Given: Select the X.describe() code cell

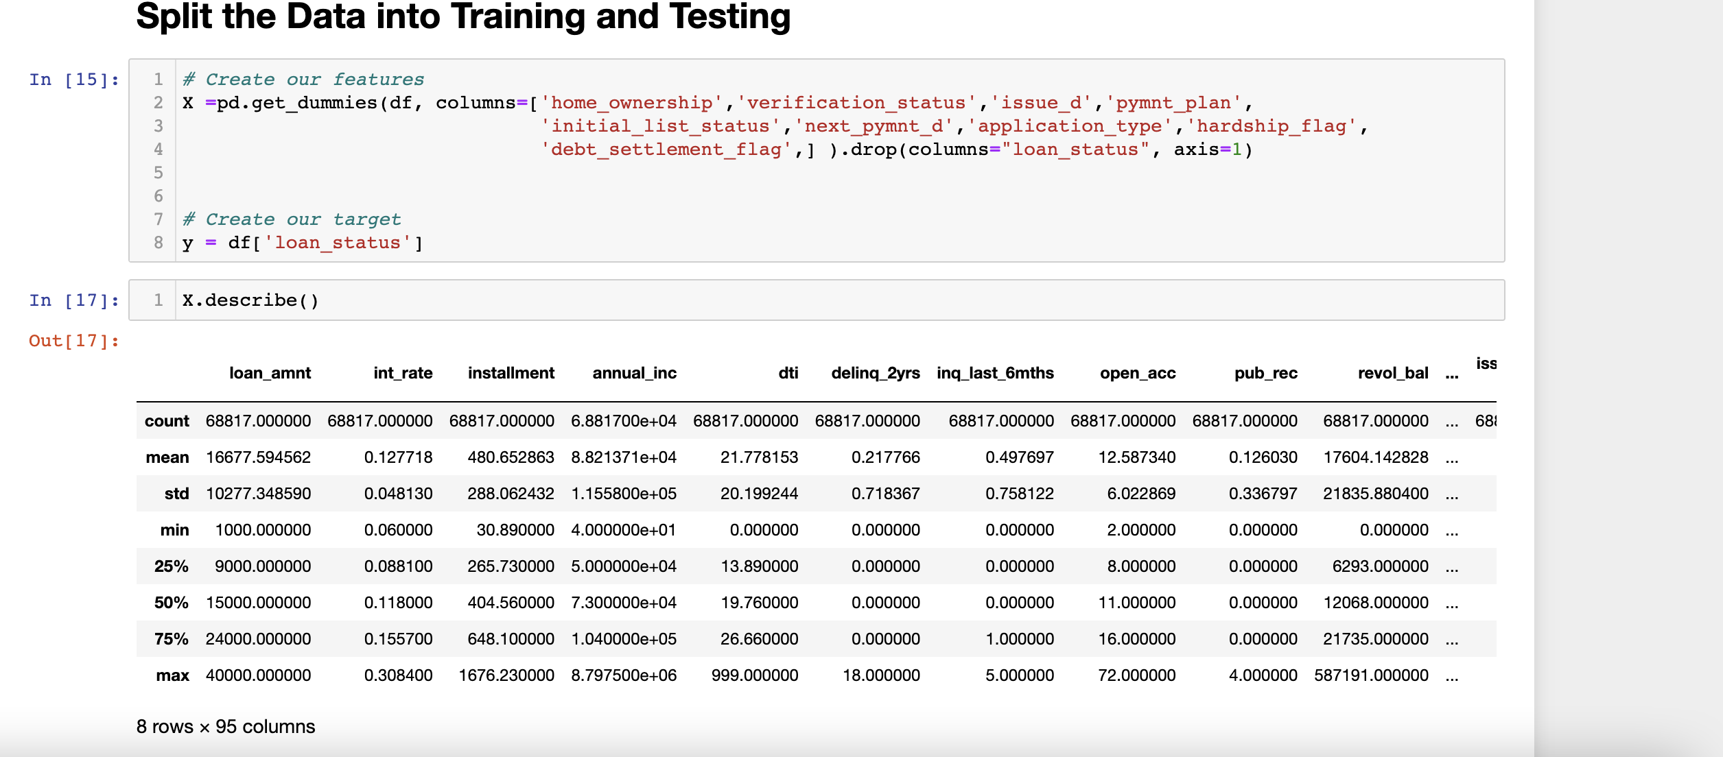Looking at the screenshot, I should pyautogui.click(x=249, y=300).
